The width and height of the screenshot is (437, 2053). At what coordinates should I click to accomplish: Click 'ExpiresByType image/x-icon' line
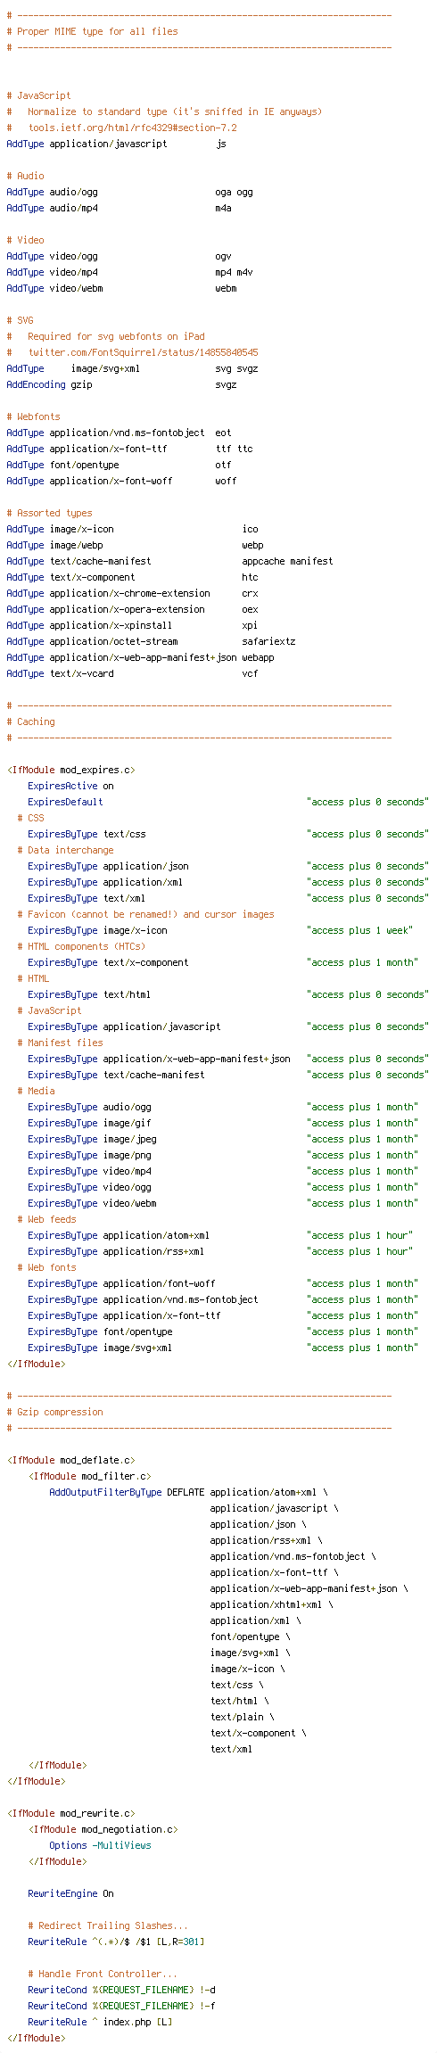point(97,930)
